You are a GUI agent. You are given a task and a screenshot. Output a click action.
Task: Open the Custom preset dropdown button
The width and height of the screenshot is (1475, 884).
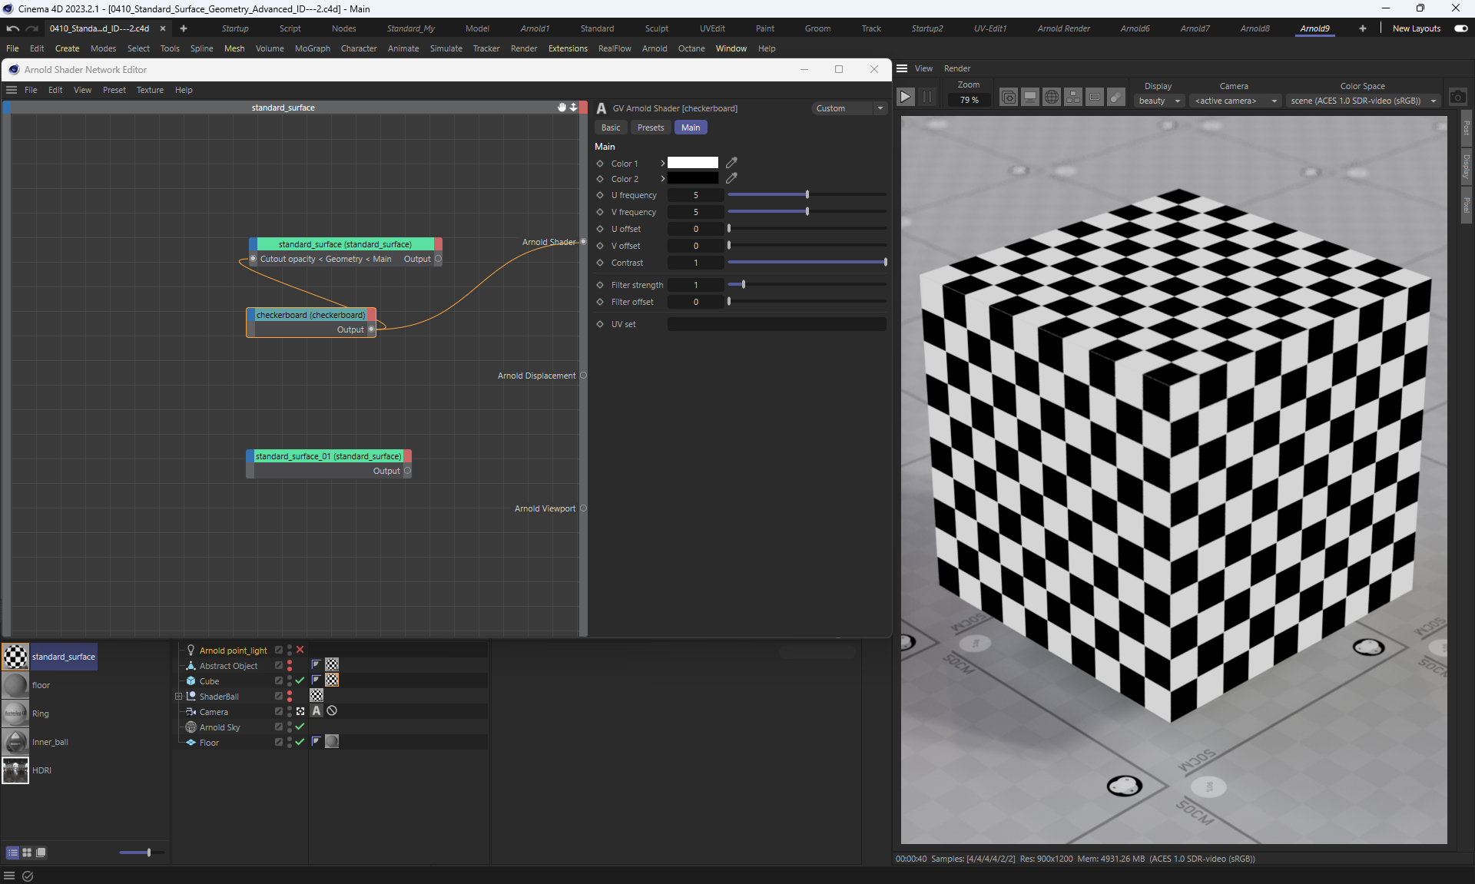(x=880, y=108)
